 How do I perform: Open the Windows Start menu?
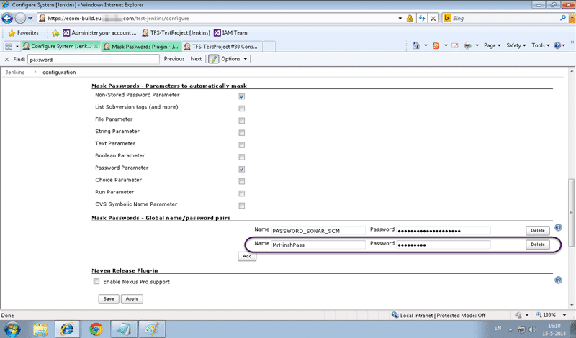pyautogui.click(x=12, y=329)
